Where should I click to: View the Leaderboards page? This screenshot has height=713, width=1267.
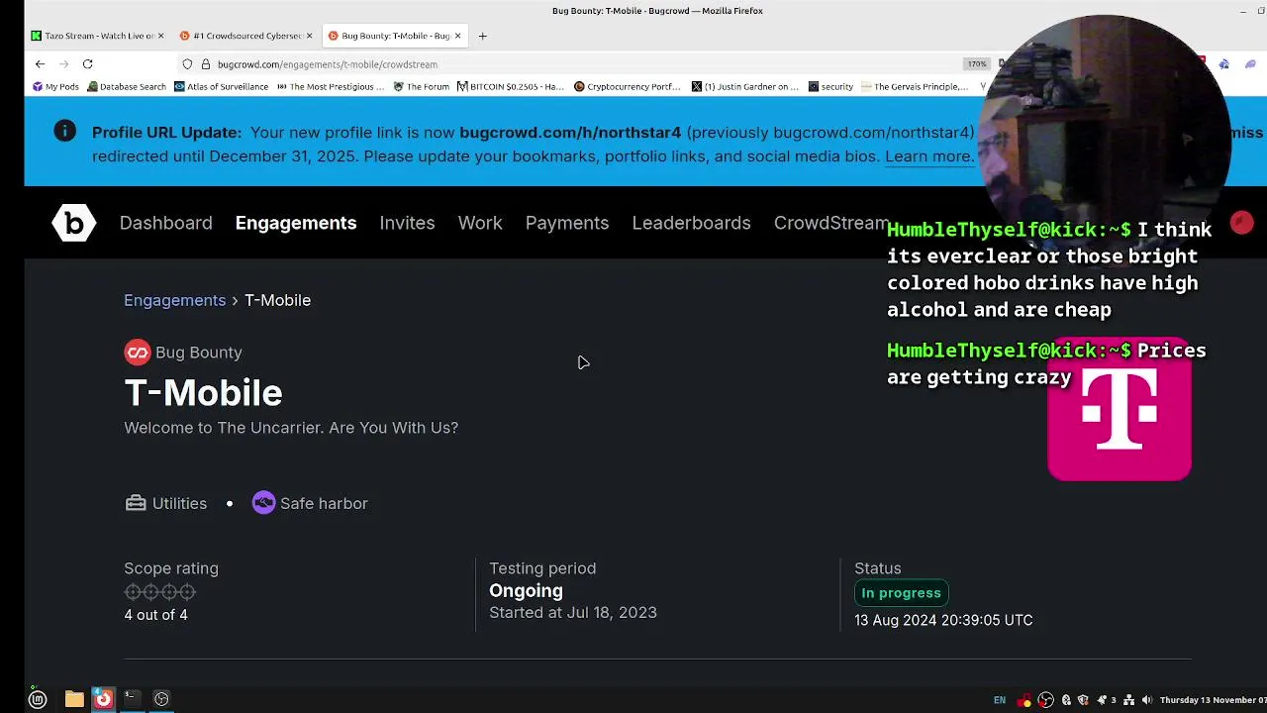pyautogui.click(x=691, y=223)
